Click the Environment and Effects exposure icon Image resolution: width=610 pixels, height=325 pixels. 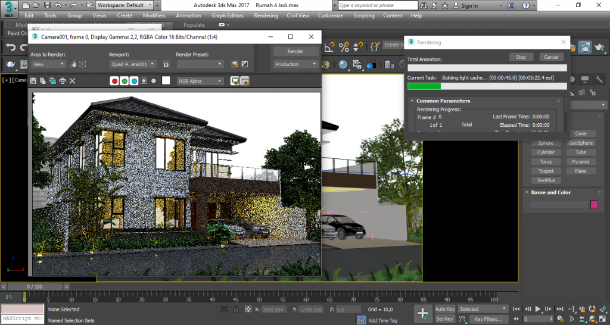tap(245, 64)
